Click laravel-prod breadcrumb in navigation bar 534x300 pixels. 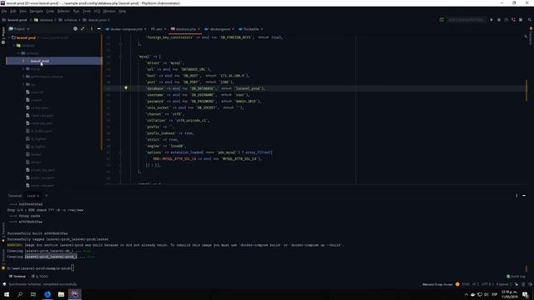click(x=15, y=20)
